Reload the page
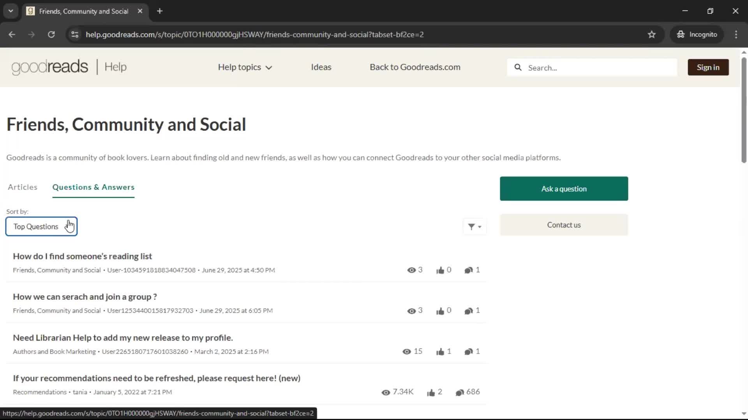This screenshot has width=748, height=420. 51,35
